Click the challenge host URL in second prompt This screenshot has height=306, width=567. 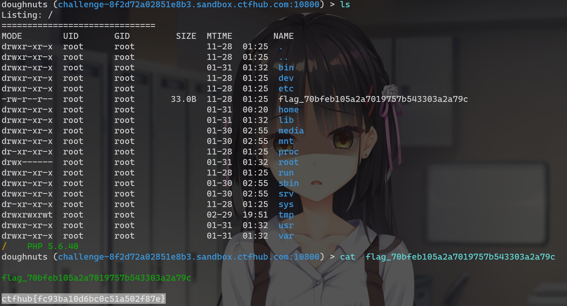click(x=189, y=257)
